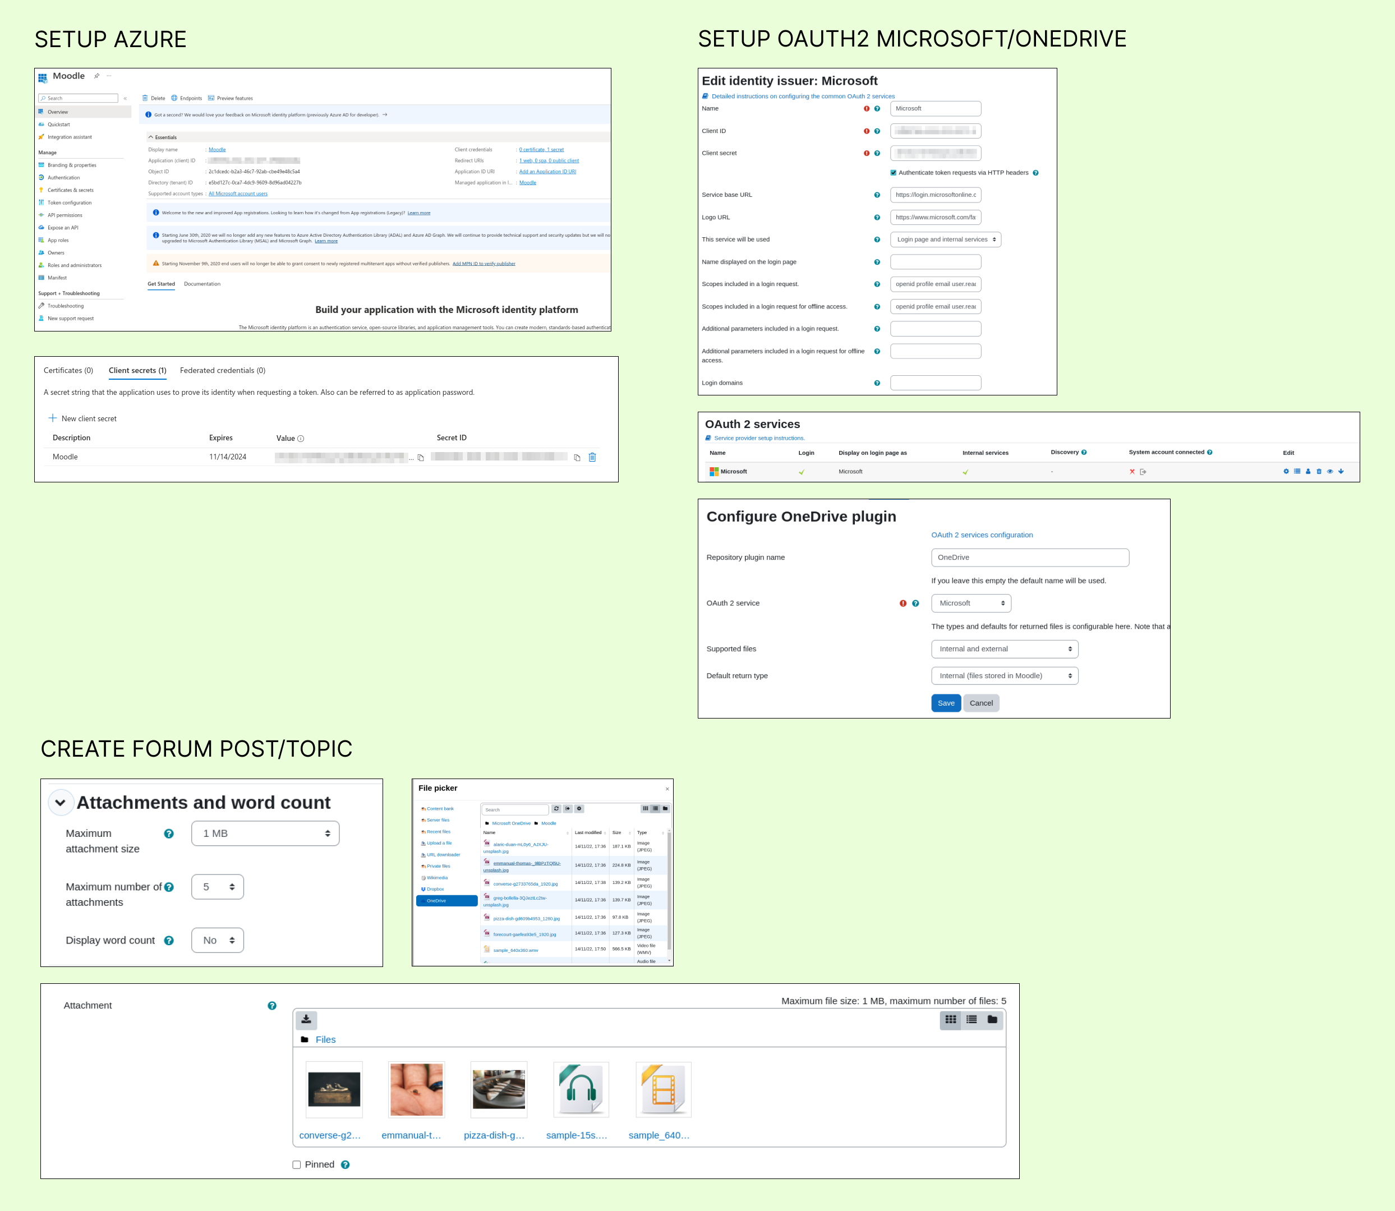Switch to the Federated credentials (0) tab

click(222, 370)
